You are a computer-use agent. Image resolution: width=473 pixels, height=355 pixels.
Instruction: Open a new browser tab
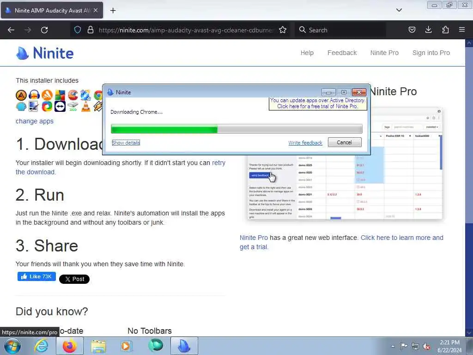point(113,11)
